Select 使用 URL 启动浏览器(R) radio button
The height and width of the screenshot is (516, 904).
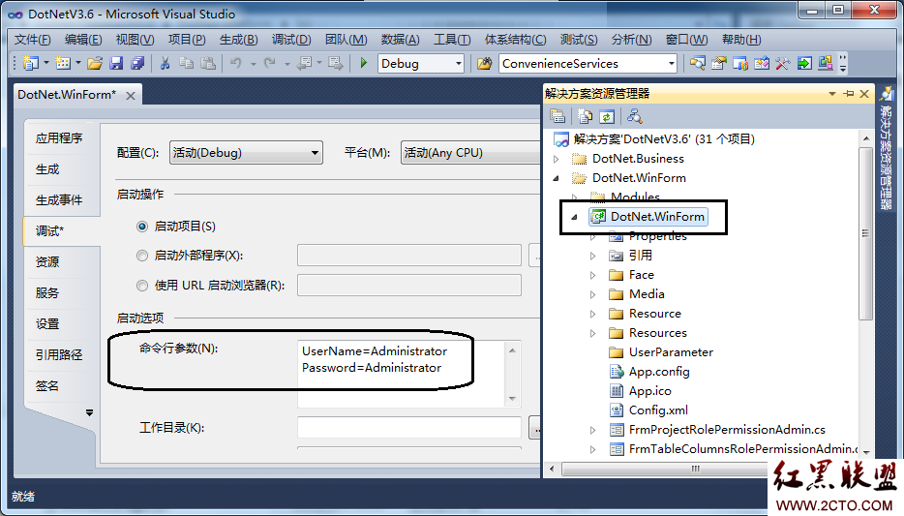click(x=142, y=286)
